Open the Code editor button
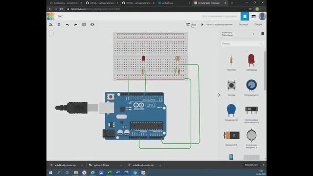The image size is (313, 176). (191, 24)
